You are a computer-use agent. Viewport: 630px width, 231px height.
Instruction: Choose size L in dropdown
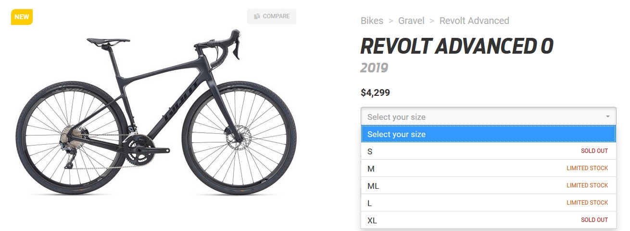click(x=489, y=203)
